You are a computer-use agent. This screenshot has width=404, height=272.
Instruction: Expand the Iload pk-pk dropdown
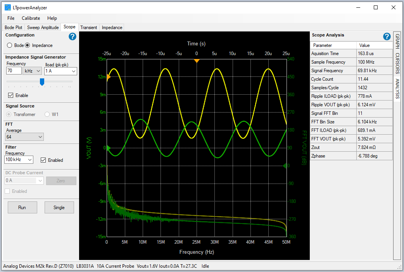60,71
